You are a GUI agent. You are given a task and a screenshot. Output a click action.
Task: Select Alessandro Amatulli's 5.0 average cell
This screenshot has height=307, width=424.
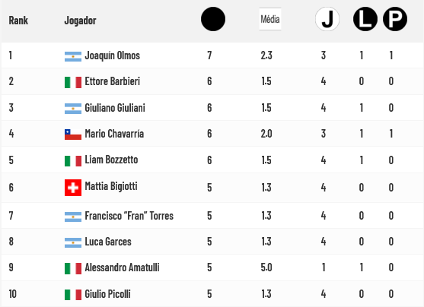point(266,267)
